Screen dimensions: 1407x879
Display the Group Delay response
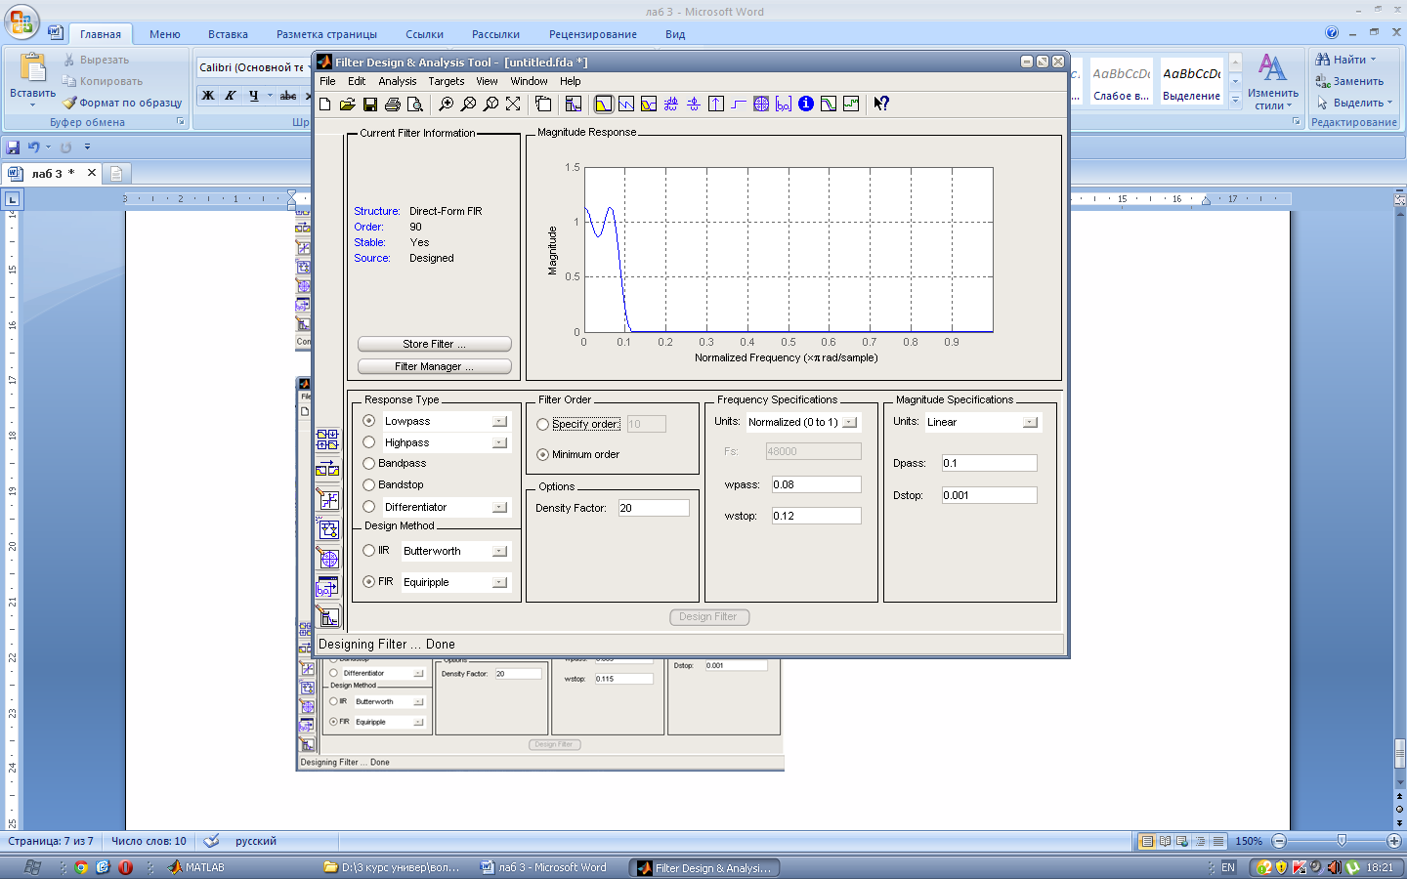click(x=671, y=104)
